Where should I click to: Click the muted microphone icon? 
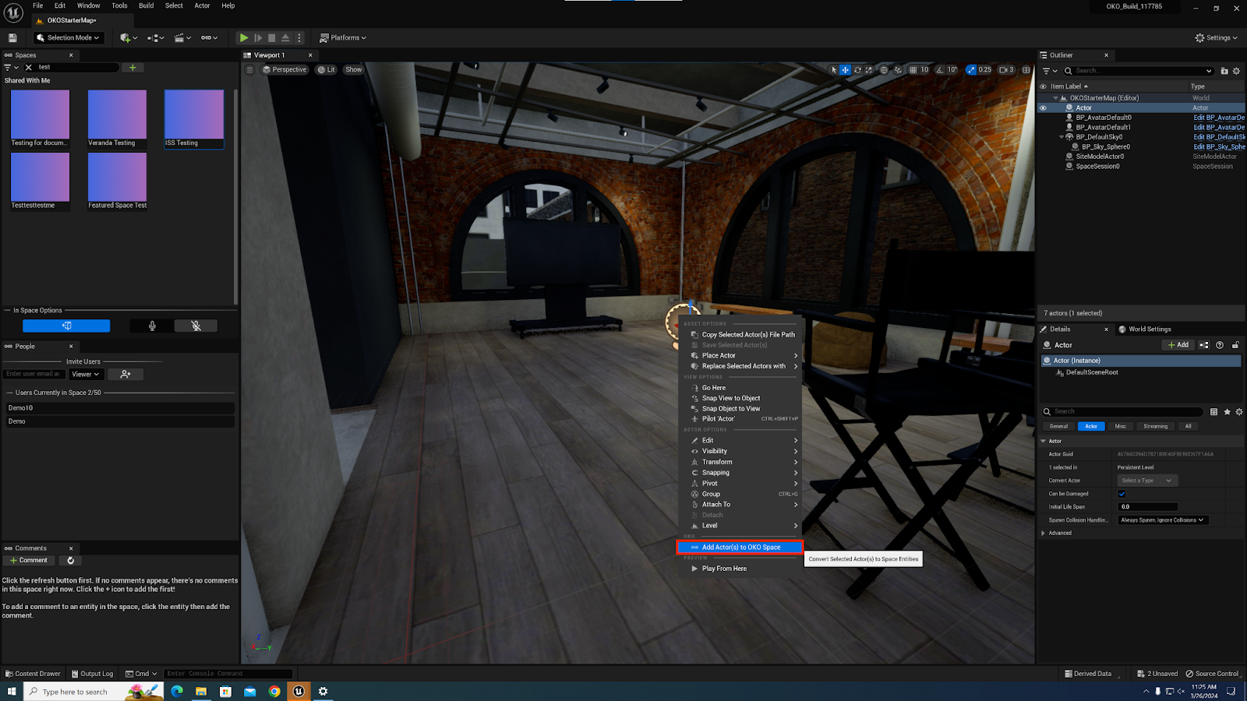[x=196, y=326]
